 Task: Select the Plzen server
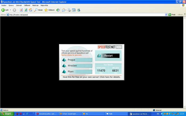coord(77,72)
